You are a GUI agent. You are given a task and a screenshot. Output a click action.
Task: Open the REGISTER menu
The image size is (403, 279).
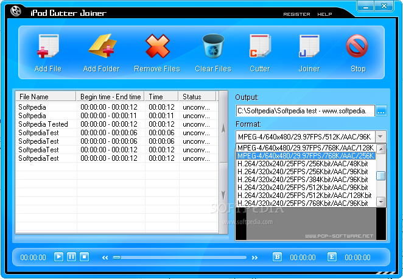pyautogui.click(x=296, y=15)
